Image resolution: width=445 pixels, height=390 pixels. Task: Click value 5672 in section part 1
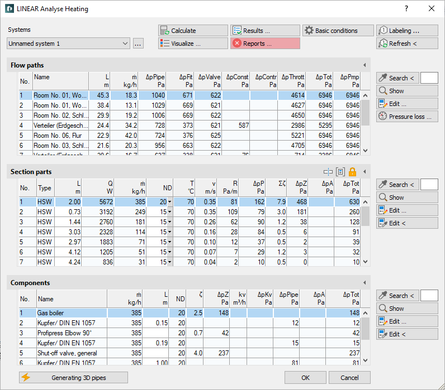98,202
